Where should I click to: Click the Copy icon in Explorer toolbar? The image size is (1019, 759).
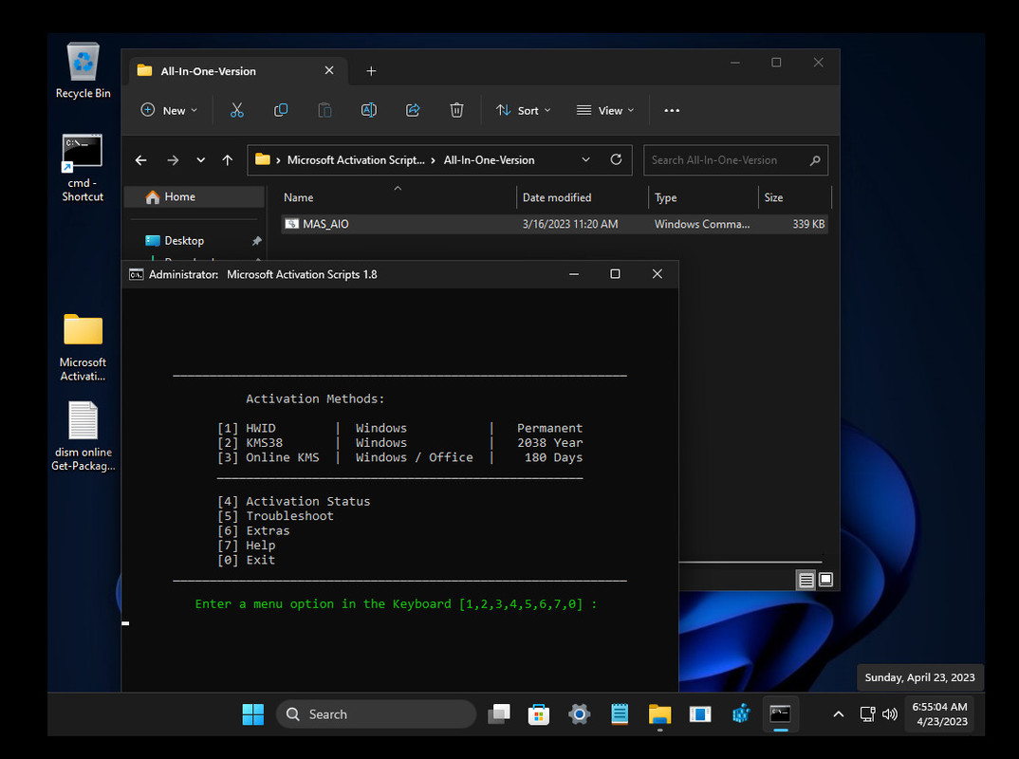(x=281, y=110)
